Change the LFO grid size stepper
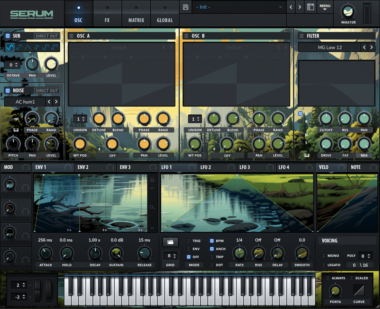Viewport: 380px width, 309px height. click(x=170, y=256)
